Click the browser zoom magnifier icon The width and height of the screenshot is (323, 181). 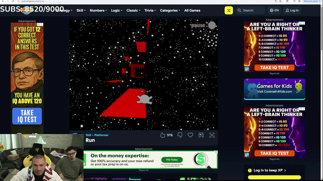coord(276,1)
